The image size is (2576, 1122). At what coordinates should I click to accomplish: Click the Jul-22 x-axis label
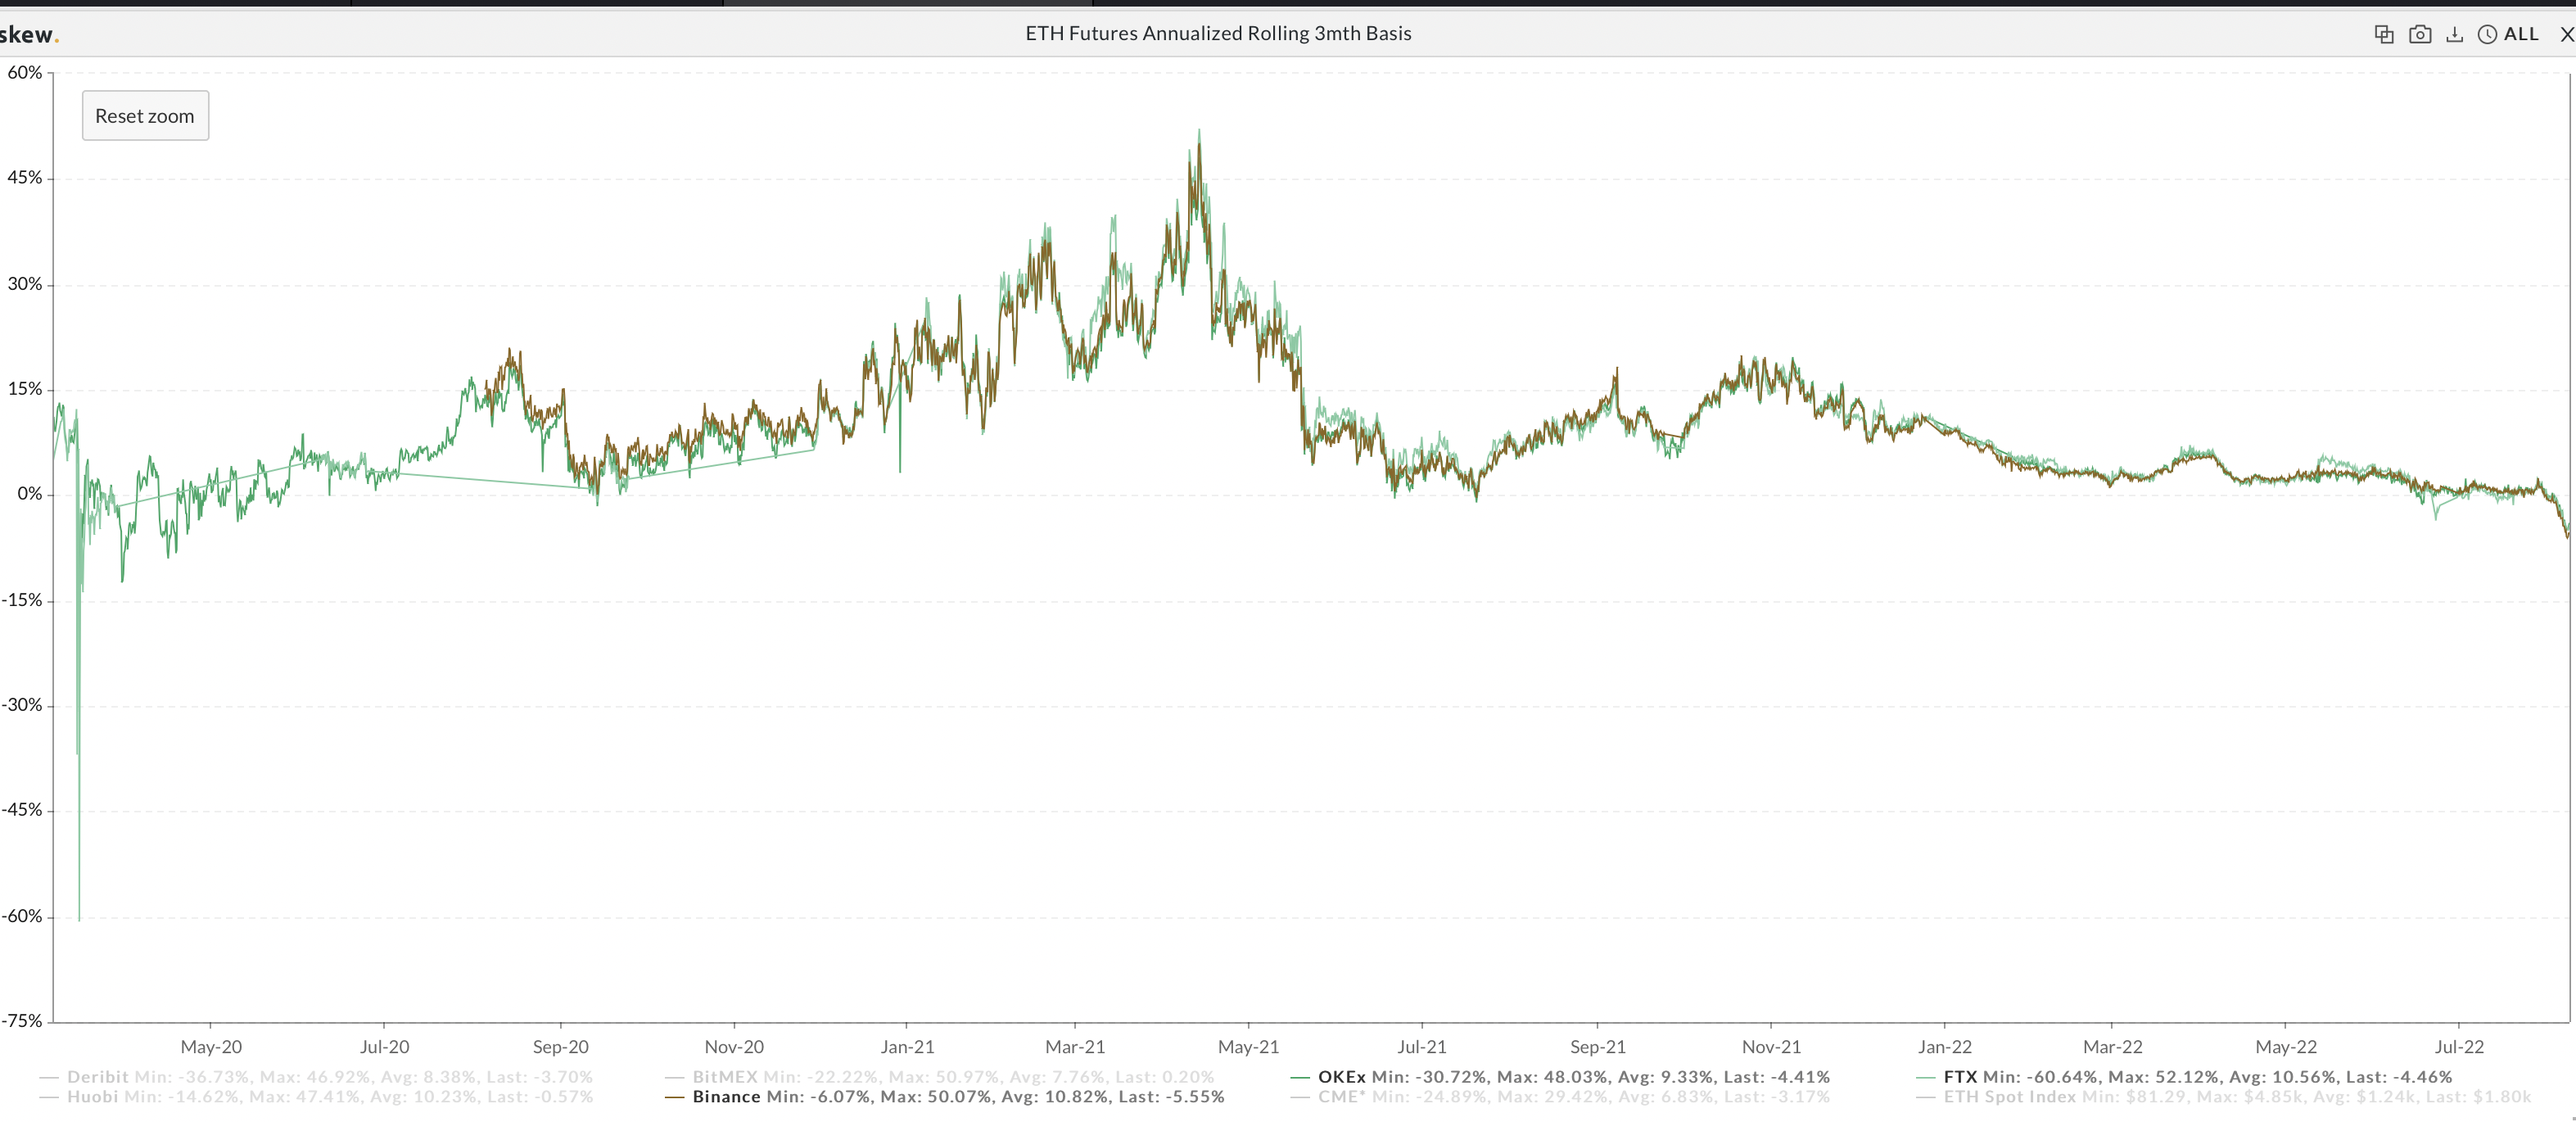click(2459, 1047)
